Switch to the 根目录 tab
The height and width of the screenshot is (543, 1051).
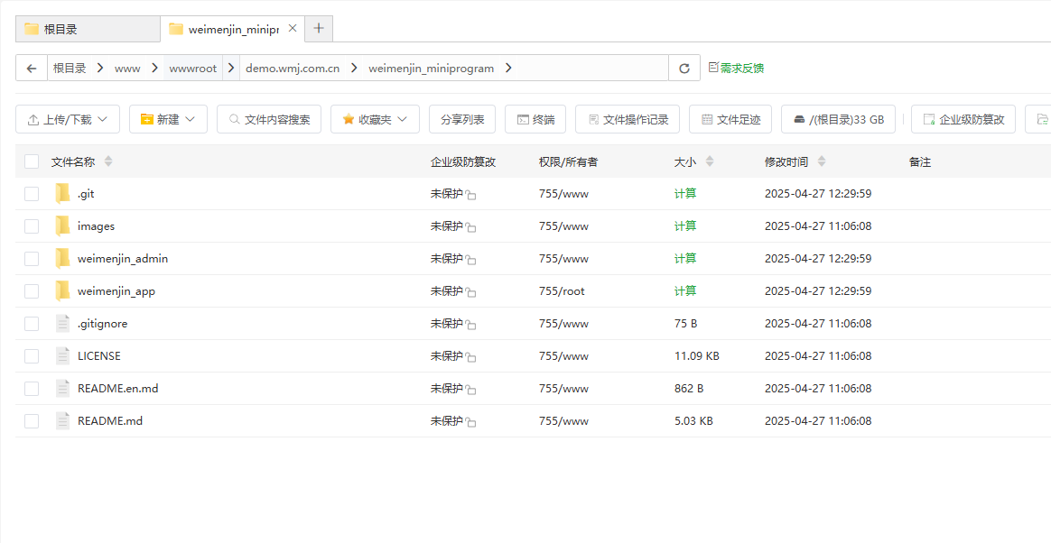point(88,29)
